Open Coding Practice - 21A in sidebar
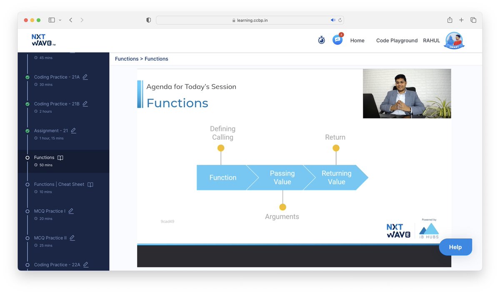500x294 pixels. 57,77
